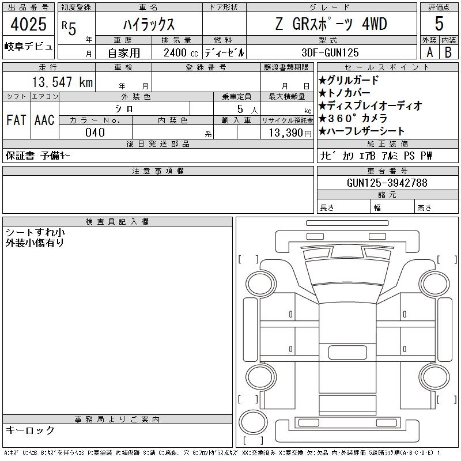
Task: Select exterior grade A
Action: 429,52
